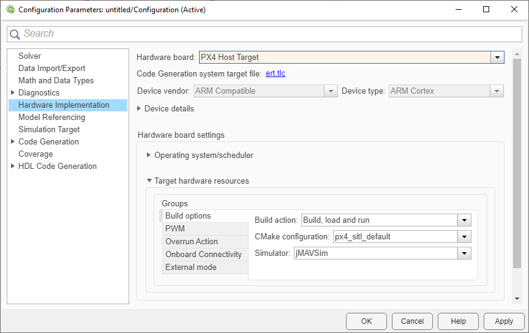Screen dimensions: 529x333
Task: Open the CMake configuration dropdown
Action: [465, 237]
